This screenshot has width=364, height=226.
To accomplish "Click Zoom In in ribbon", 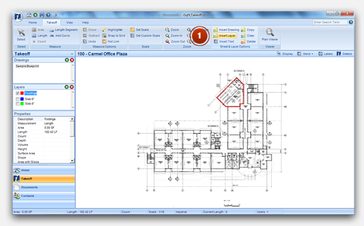I will coord(174,35).
